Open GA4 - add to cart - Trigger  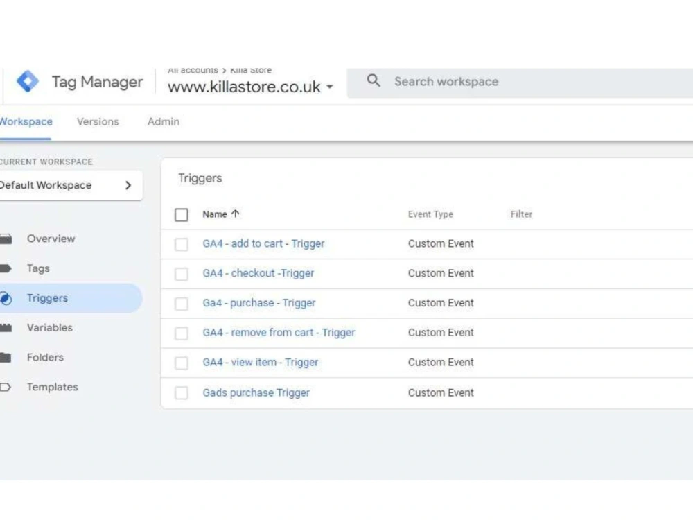pyautogui.click(x=263, y=243)
